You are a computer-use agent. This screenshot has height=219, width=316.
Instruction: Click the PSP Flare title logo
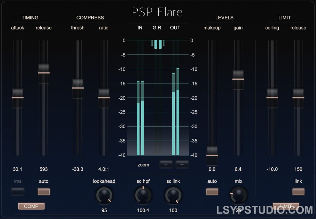coord(157,12)
